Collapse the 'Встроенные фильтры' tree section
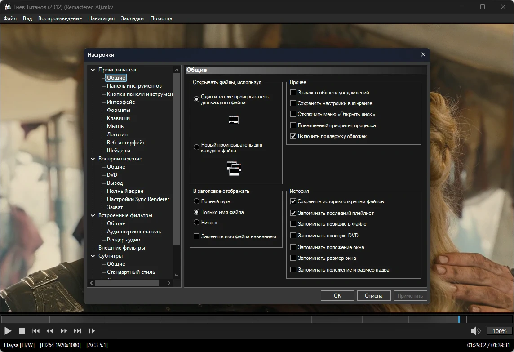Viewport: 514px width, 352px height. click(x=93, y=215)
